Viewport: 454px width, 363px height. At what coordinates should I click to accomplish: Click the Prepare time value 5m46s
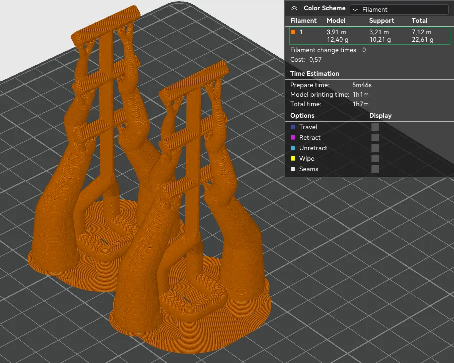pos(362,85)
